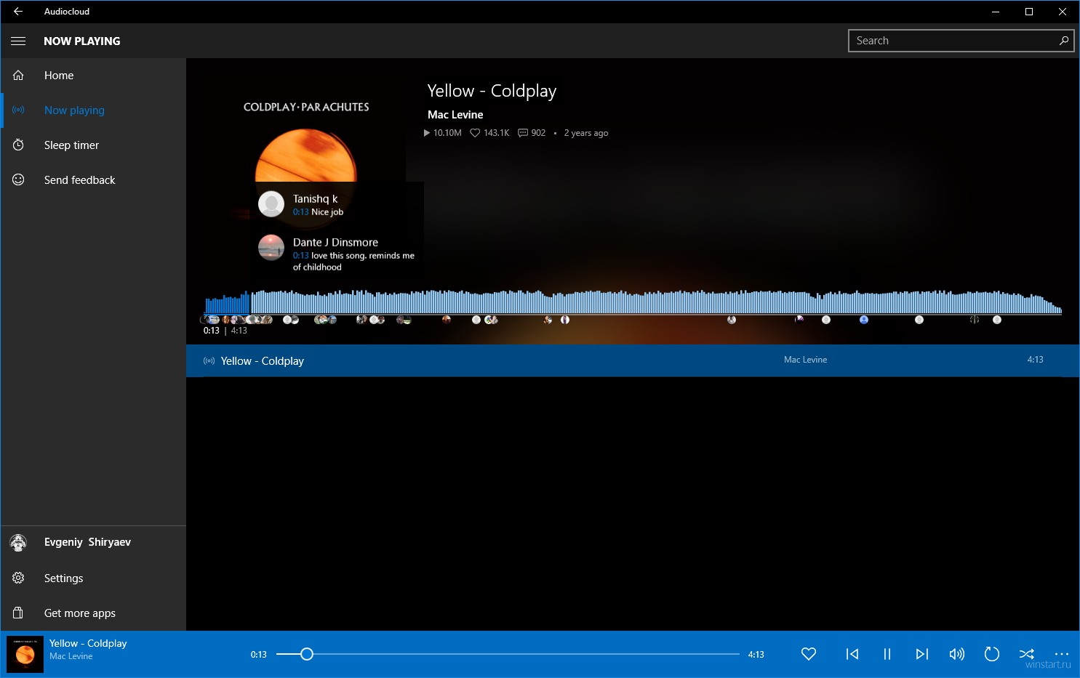1080x678 pixels.
Task: Toggle repeat mode
Action: click(992, 654)
